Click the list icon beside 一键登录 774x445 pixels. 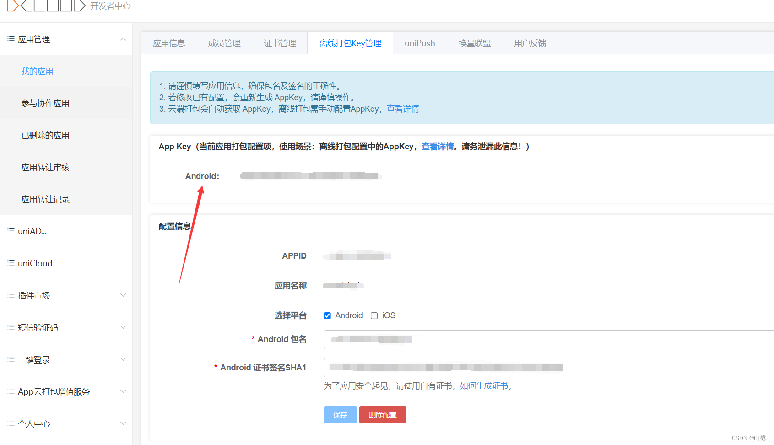coord(11,359)
